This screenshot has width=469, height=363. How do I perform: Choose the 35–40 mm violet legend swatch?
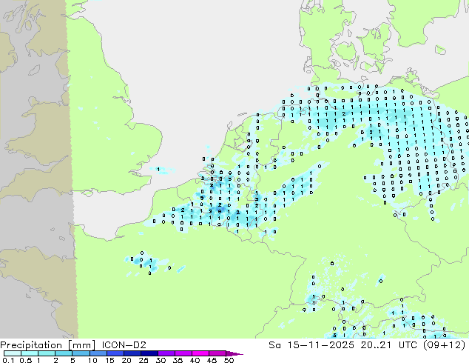click(183, 353)
